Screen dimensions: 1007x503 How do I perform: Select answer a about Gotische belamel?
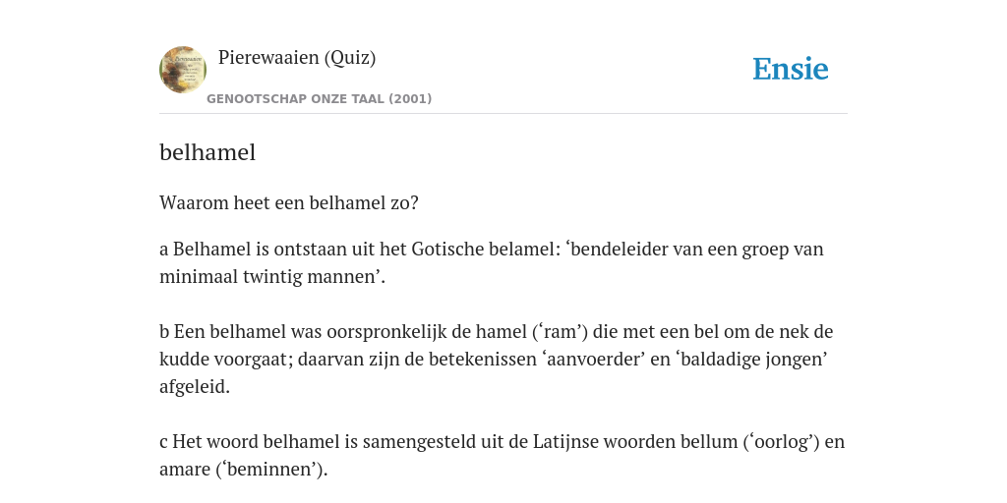tap(492, 262)
